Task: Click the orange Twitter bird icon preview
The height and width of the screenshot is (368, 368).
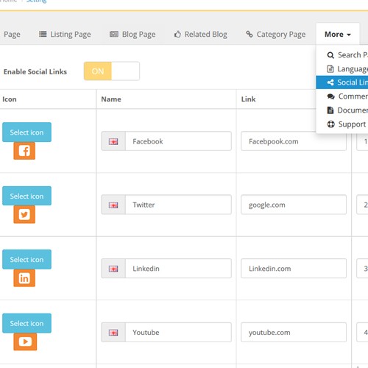Action: [x=24, y=214]
